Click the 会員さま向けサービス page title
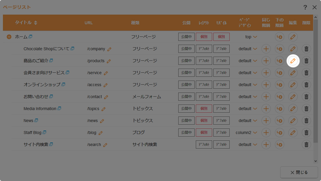 click(x=44, y=73)
